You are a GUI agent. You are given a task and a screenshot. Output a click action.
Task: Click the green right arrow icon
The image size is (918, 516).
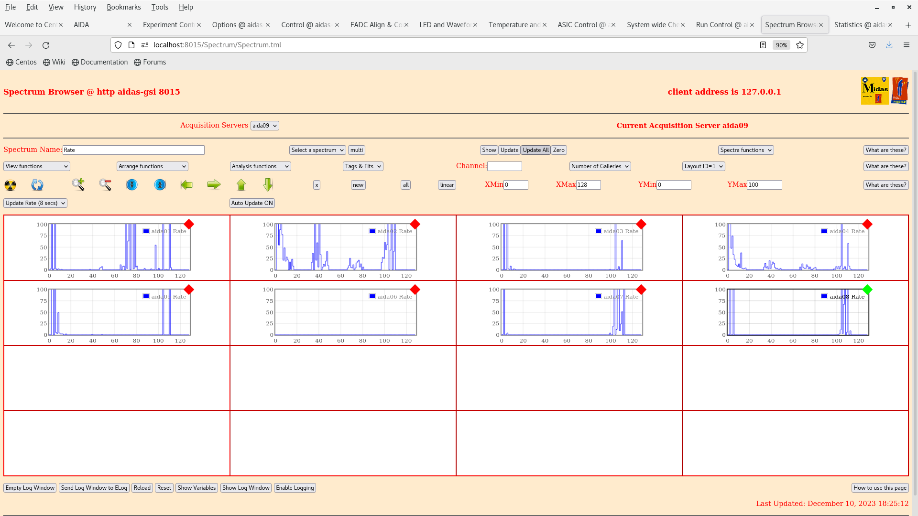[214, 184]
